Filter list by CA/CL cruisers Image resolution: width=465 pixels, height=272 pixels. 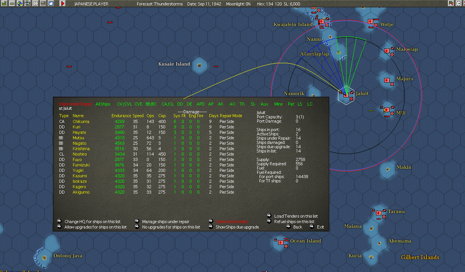167,104
